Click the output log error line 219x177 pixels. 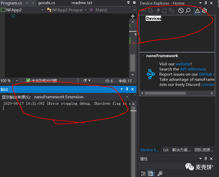67,103
